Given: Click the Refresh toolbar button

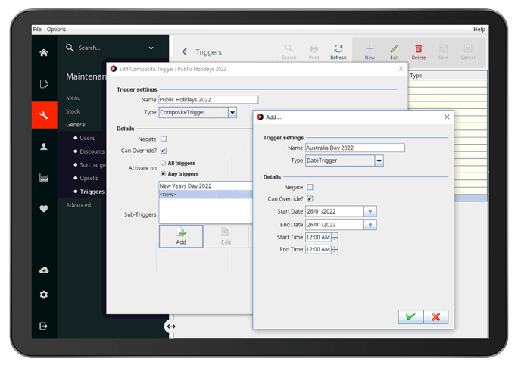Looking at the screenshot, I should point(338,52).
